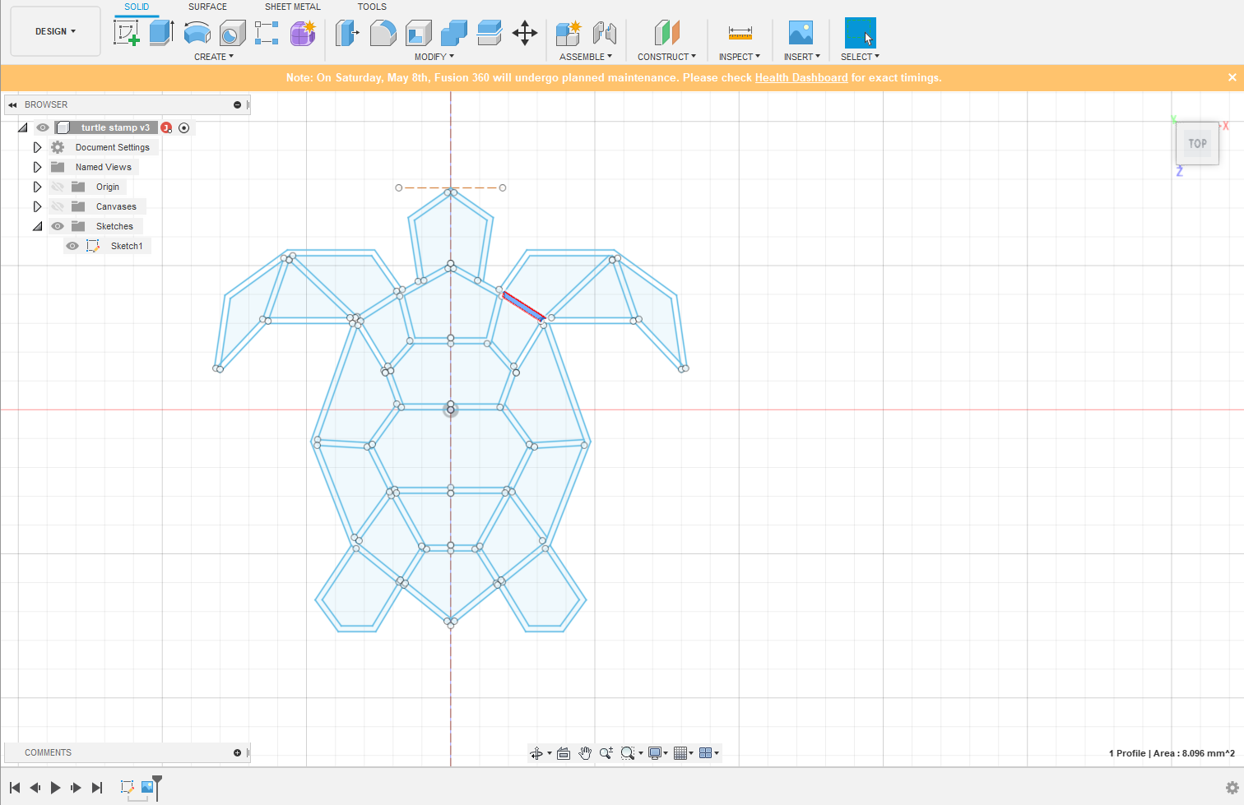Open the INSERT dropdown menu
Screen dimensions: 1244x805
coord(801,57)
